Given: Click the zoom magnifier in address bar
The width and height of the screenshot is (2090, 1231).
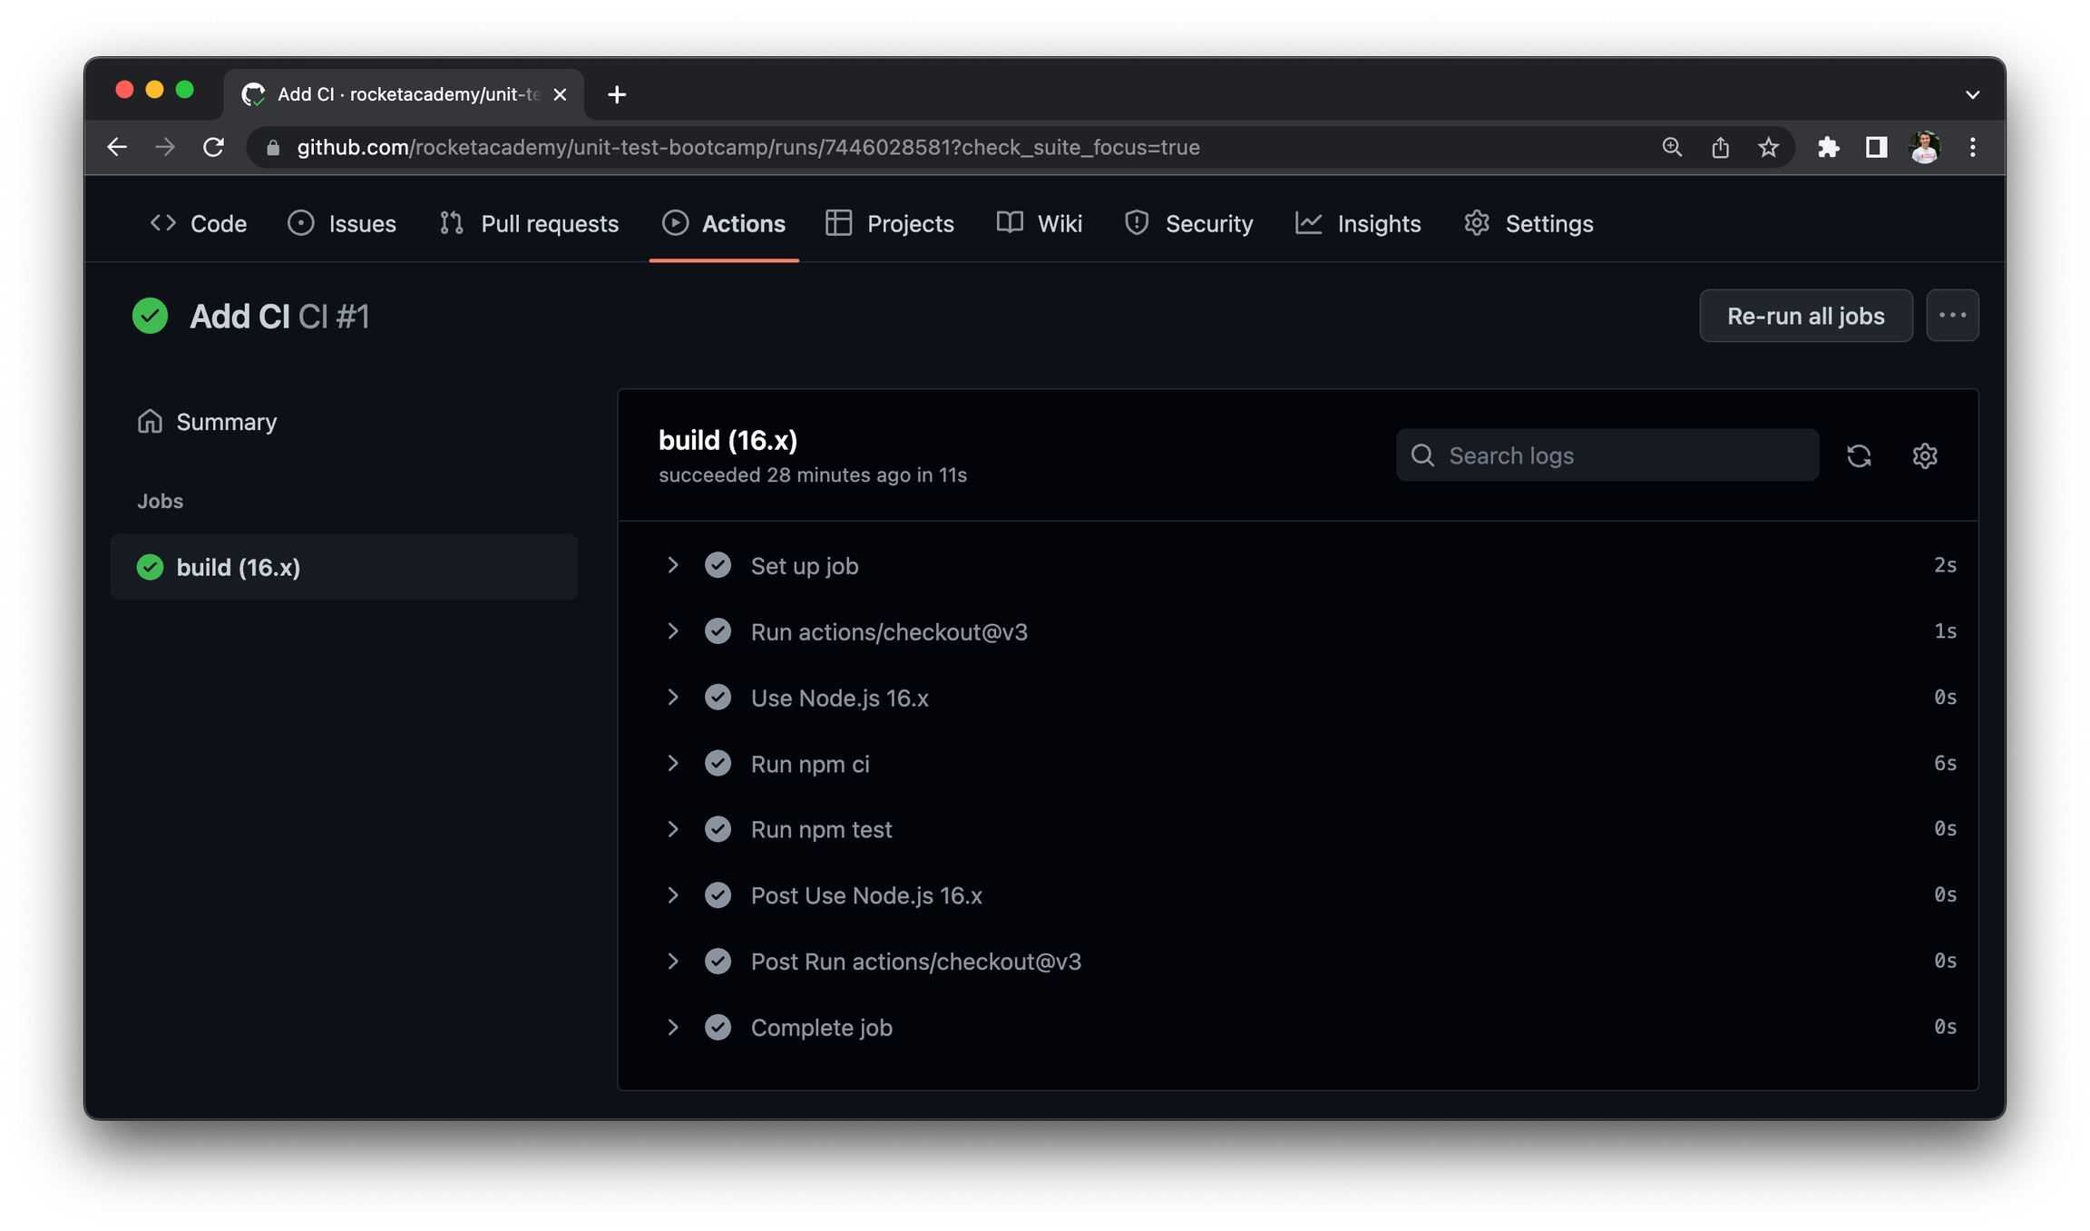Looking at the screenshot, I should tap(1672, 147).
